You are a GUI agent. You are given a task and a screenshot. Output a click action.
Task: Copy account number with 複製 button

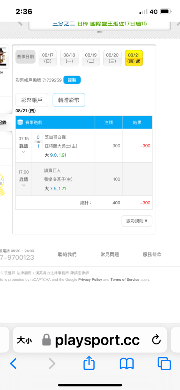pyautogui.click(x=72, y=80)
